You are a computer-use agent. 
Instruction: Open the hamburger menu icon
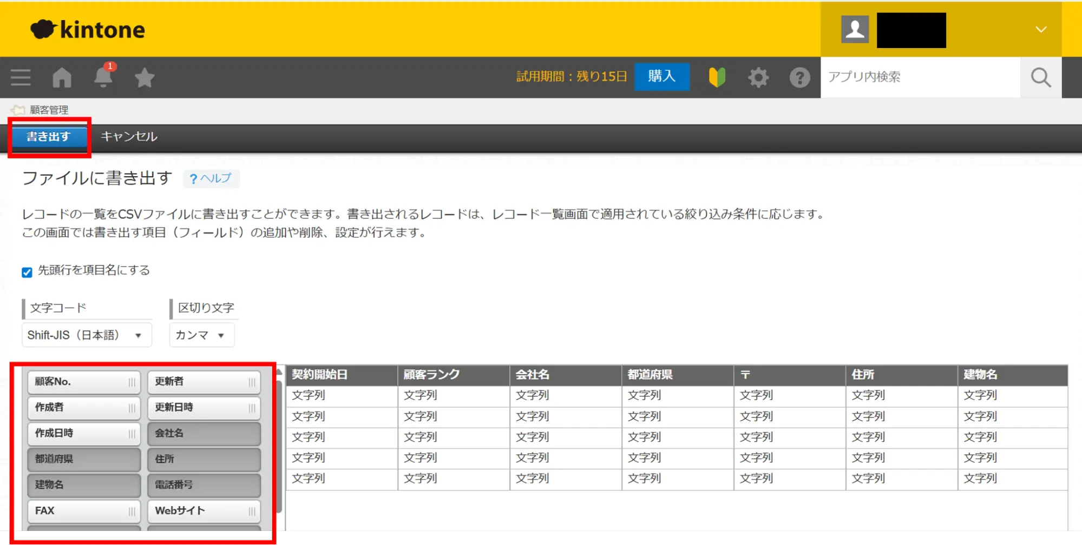pos(21,77)
